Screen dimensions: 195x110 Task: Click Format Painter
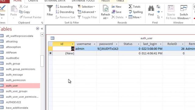point(30,17)
